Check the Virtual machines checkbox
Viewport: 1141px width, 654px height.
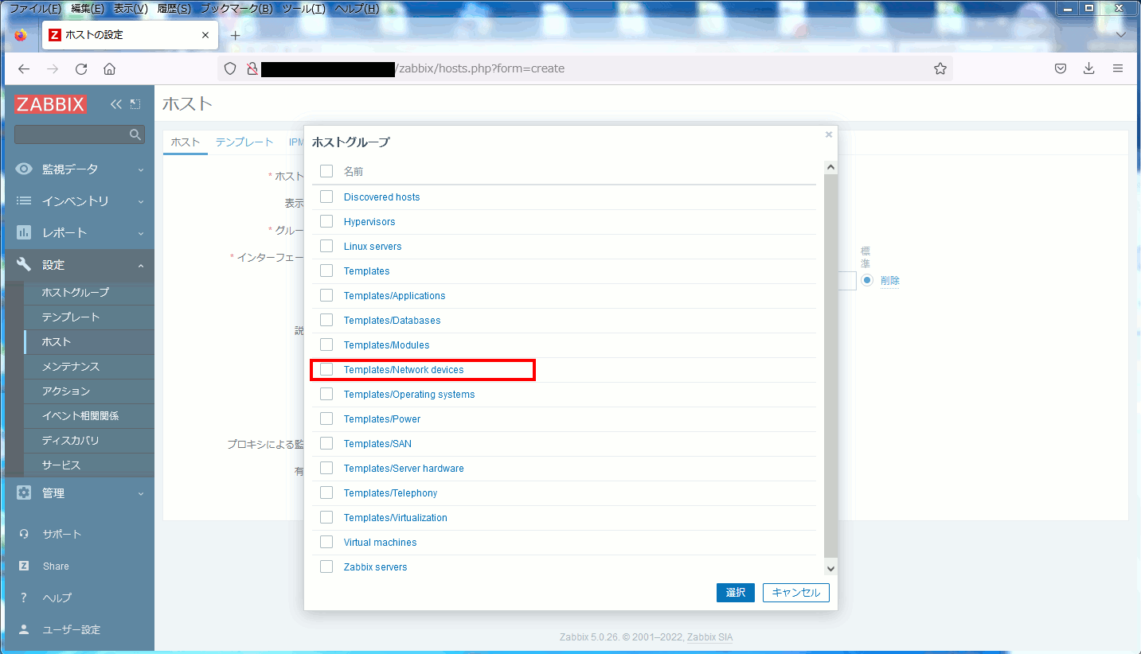(x=326, y=542)
